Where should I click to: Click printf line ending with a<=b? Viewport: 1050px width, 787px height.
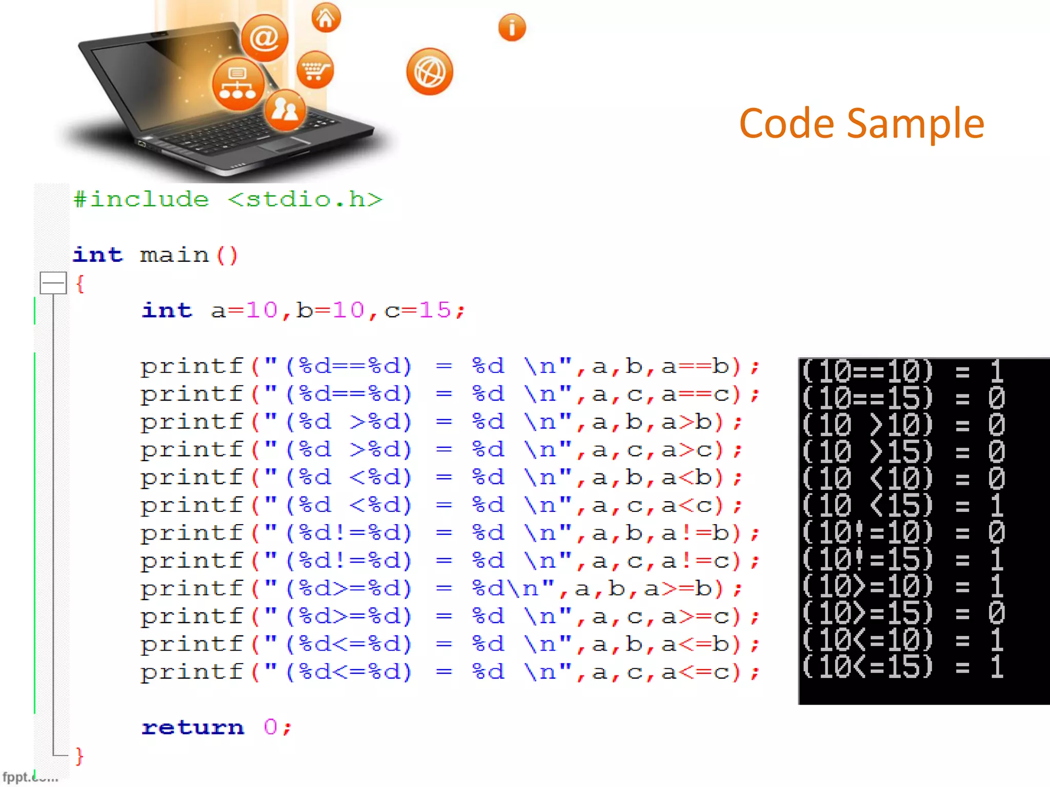point(450,645)
